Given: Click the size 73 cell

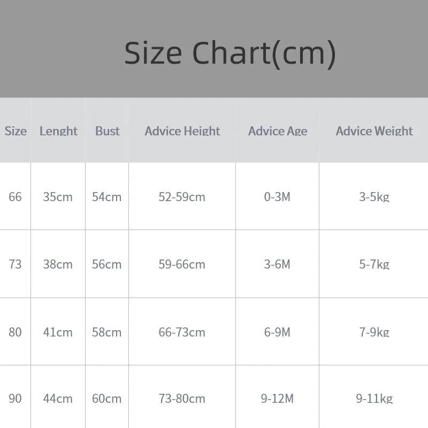Looking at the screenshot, I should point(15,264).
